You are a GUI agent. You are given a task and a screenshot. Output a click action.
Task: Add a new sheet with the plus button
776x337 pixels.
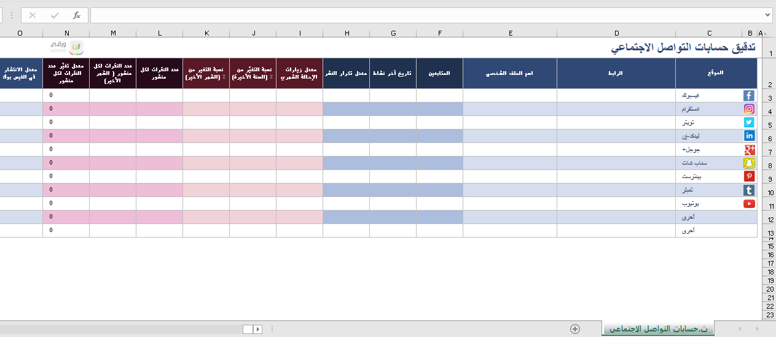point(575,329)
